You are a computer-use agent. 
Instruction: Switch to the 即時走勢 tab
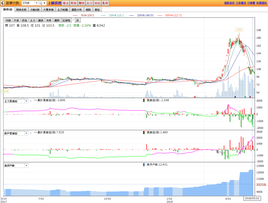(22, 10)
